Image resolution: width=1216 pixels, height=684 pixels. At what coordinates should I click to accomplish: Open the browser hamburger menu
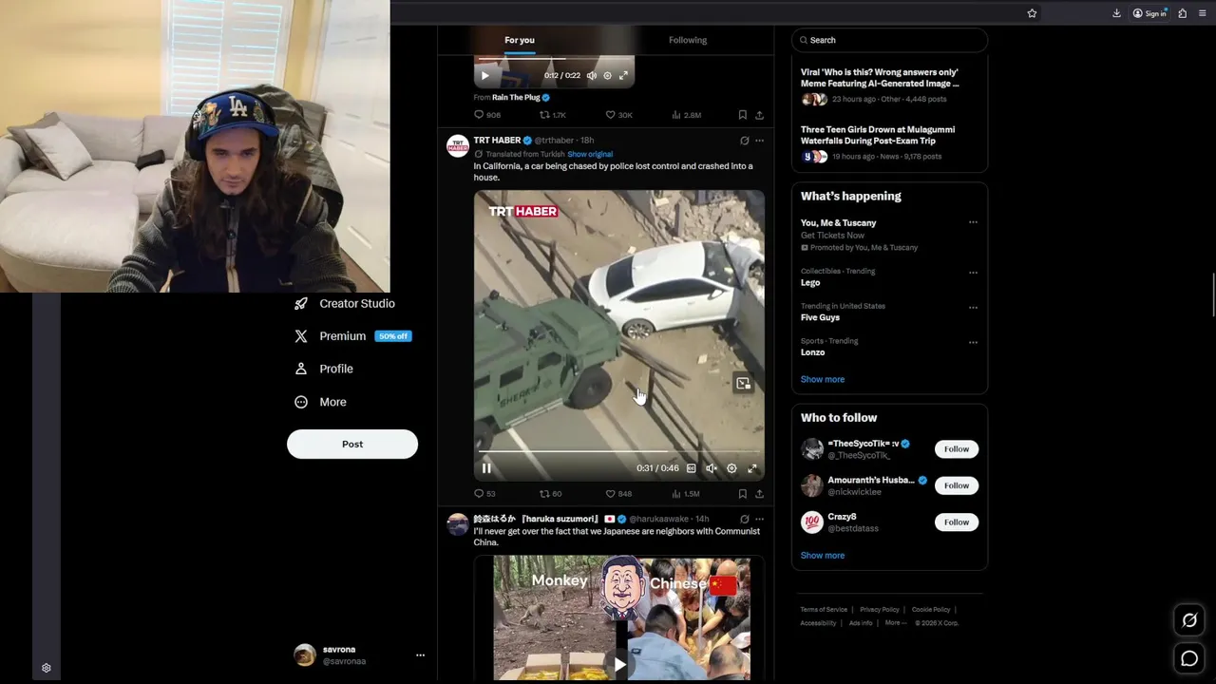pyautogui.click(x=1203, y=13)
